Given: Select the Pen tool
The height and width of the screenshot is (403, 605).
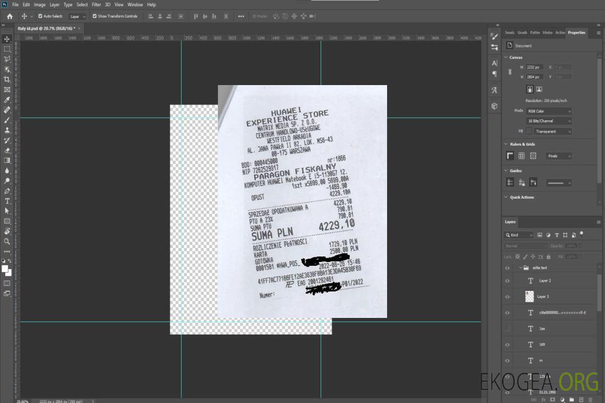Looking at the screenshot, I should [x=7, y=191].
